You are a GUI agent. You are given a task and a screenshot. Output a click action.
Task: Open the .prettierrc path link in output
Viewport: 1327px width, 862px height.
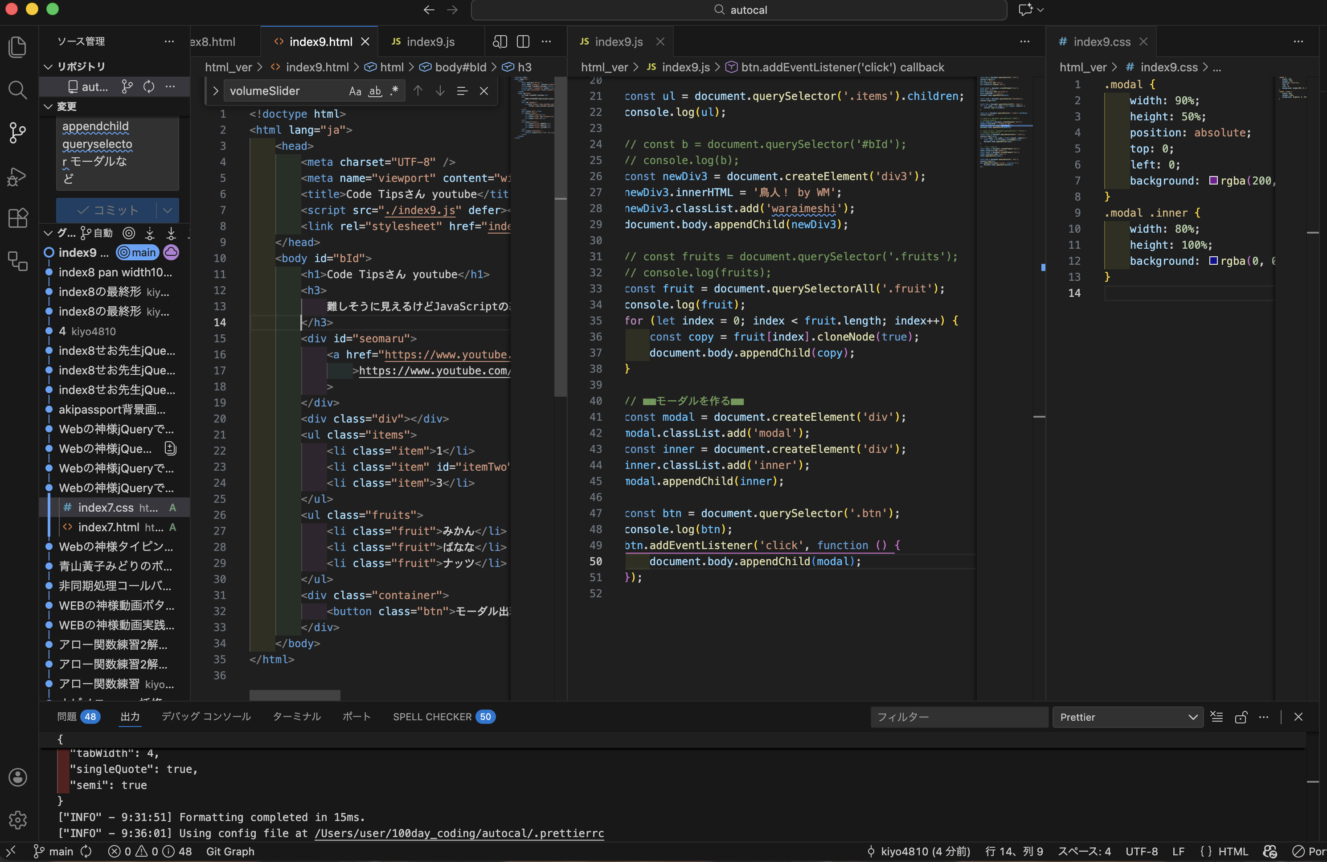pos(459,833)
